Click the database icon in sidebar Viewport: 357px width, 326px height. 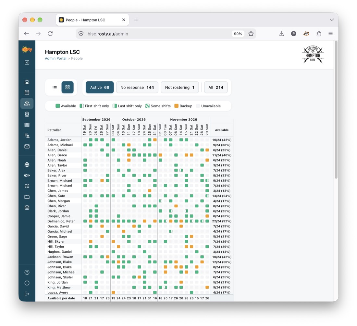[27, 208]
